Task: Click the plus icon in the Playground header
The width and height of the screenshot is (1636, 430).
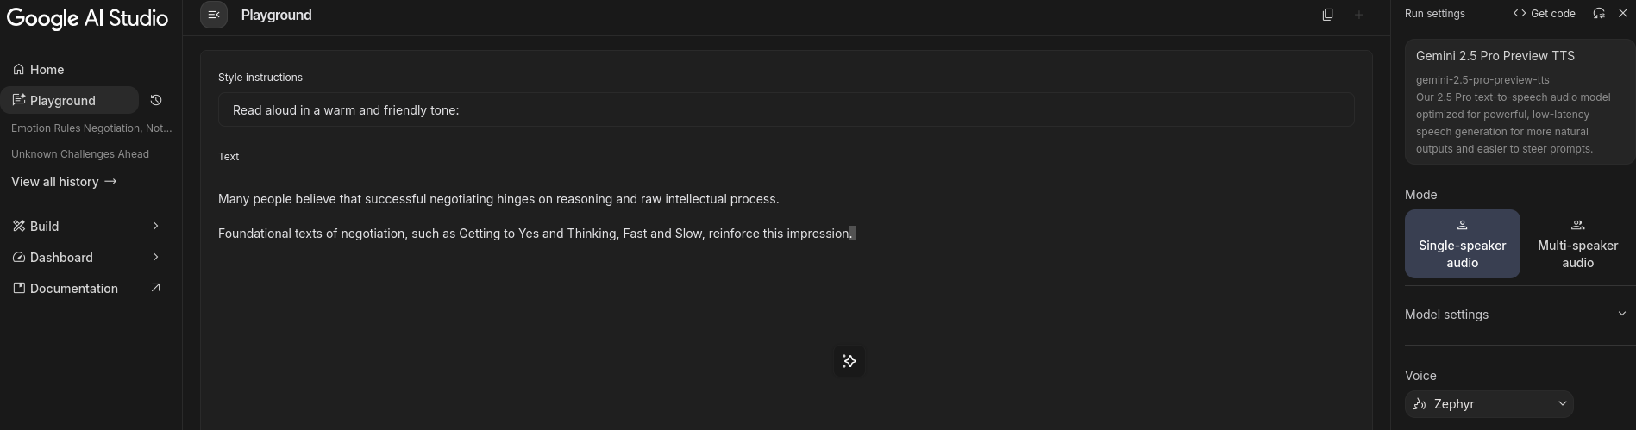Action: pyautogui.click(x=1358, y=15)
